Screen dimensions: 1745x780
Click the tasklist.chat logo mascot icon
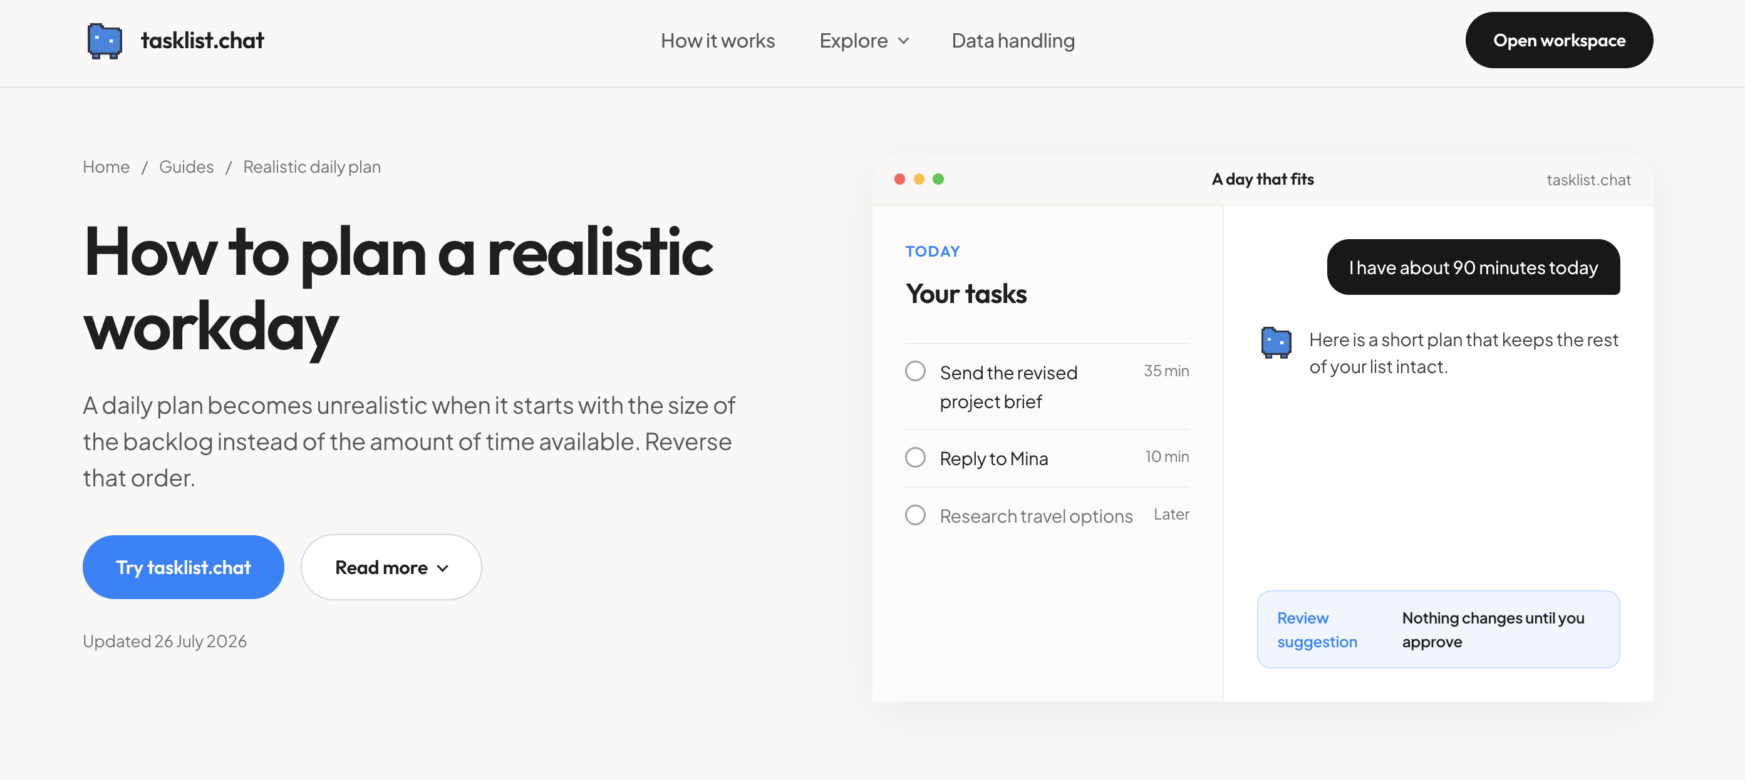105,41
